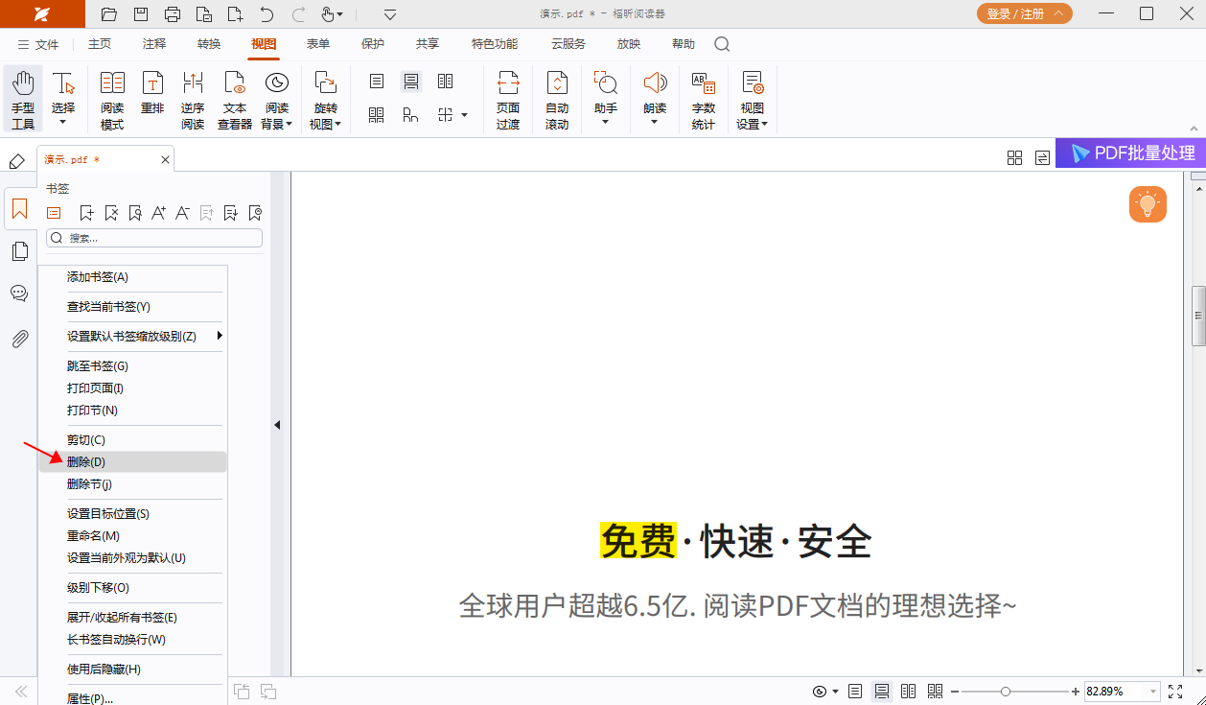This screenshot has width=1206, height=705.
Task: Open the Comments side panel
Action: point(19,294)
